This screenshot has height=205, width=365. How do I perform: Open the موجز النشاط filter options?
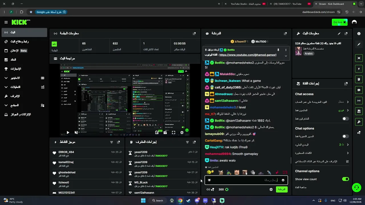click(x=111, y=142)
